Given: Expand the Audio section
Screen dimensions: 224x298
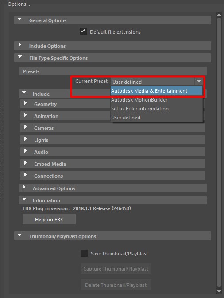Looking at the screenshot, I should pos(25,151).
